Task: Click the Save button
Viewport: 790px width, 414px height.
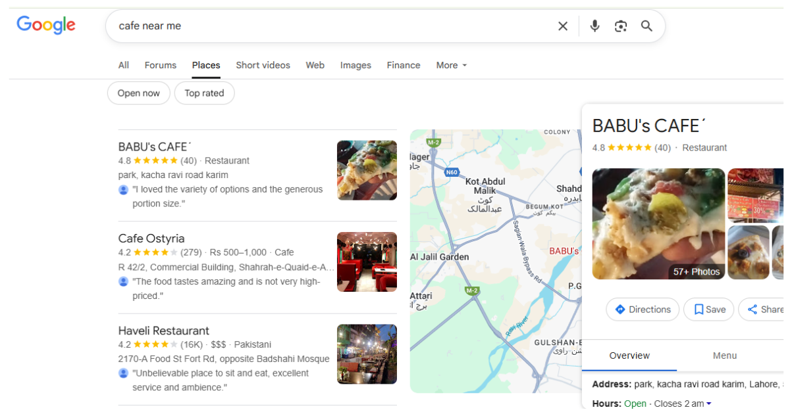Action: (x=709, y=310)
